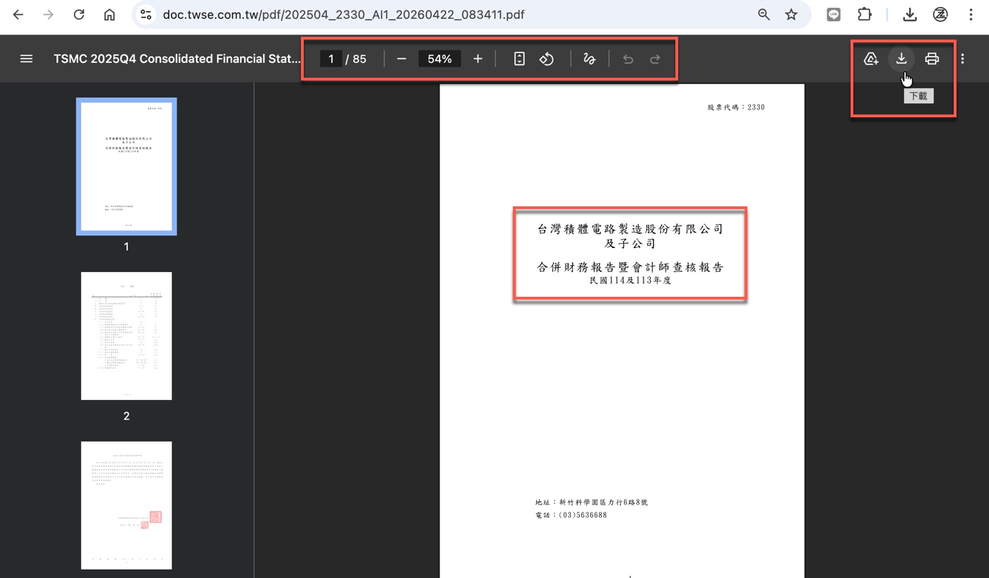This screenshot has height=578, width=989.
Task: Go back to the previous page
Action: coord(18,14)
